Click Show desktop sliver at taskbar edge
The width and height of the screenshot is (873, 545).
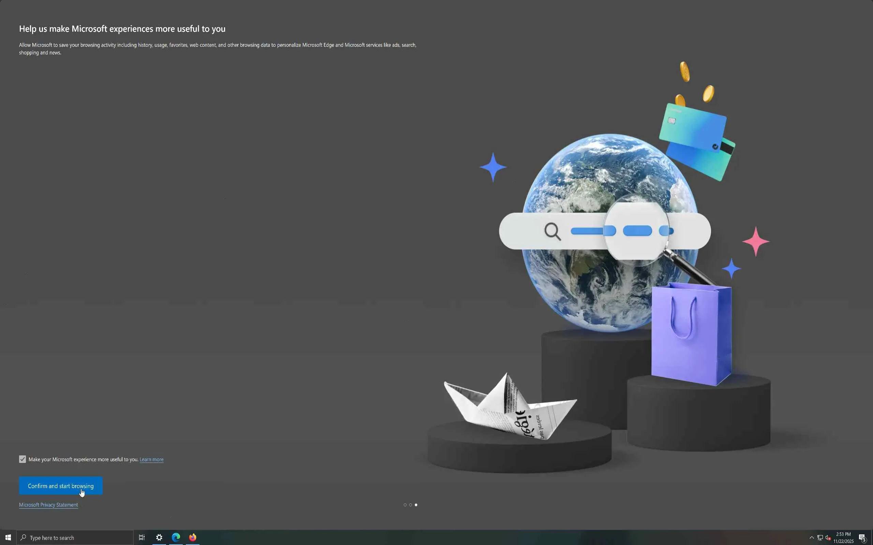tap(872, 538)
